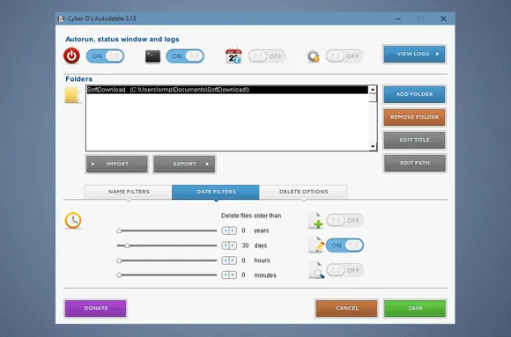This screenshot has width=511, height=337.
Task: Increase days with the right stepper arrow
Action: 233,245
